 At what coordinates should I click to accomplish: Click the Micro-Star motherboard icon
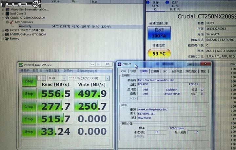click(x=7, y=10)
